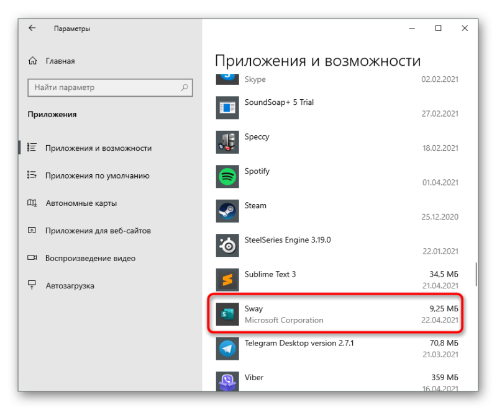497x410 pixels.
Task: Select Spotify in the apps list
Action: tap(257, 171)
